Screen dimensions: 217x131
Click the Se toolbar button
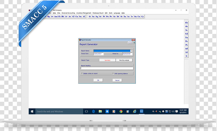pyautogui.click(x=114, y=17)
